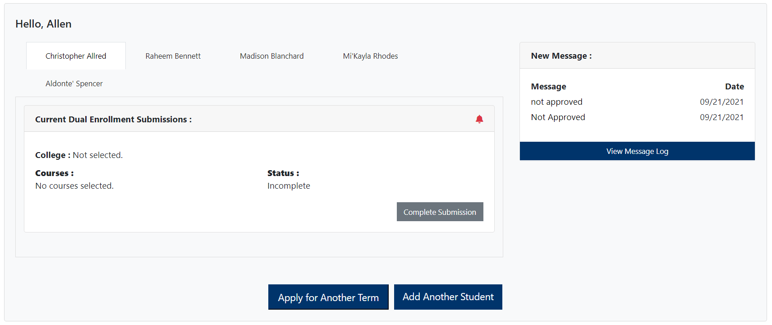Open the View Message Log
772x325 pixels.
click(x=637, y=151)
